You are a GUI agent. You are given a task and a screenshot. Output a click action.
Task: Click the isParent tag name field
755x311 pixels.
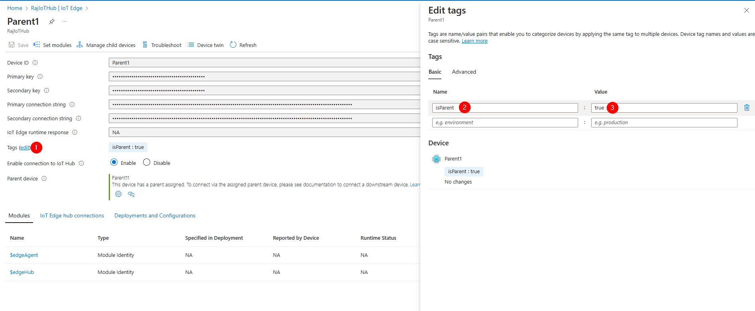click(x=505, y=108)
